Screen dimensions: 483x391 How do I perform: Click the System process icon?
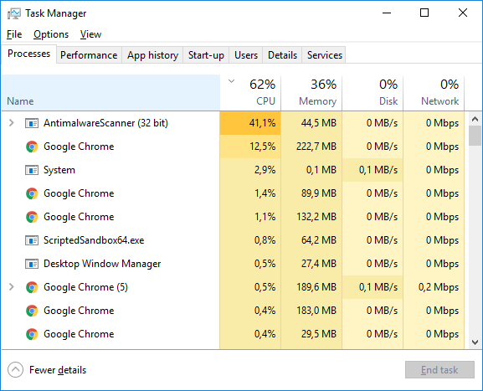pos(32,170)
